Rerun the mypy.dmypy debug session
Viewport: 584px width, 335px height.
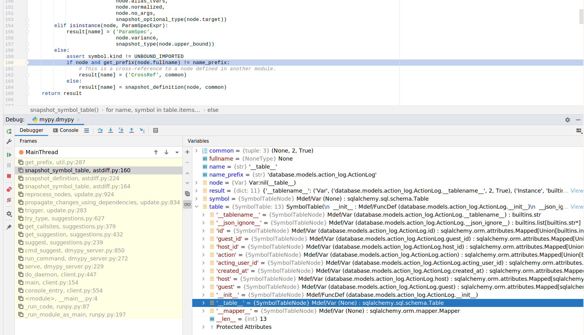pos(9,131)
